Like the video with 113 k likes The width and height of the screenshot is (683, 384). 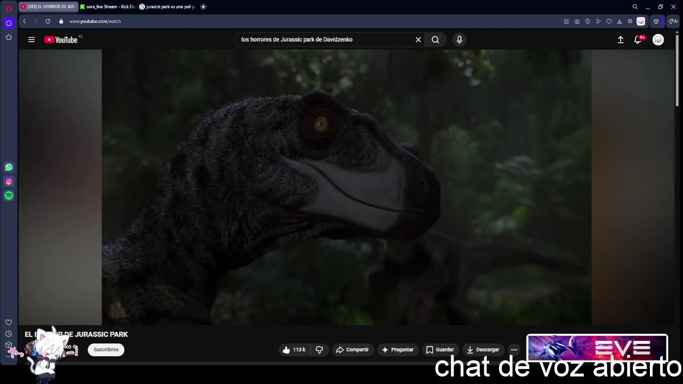[x=294, y=350]
